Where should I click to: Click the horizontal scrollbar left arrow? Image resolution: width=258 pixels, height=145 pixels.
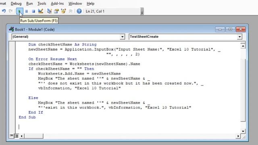(21, 136)
